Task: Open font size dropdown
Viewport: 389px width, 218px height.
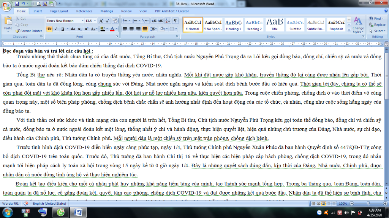Action: 95,21
